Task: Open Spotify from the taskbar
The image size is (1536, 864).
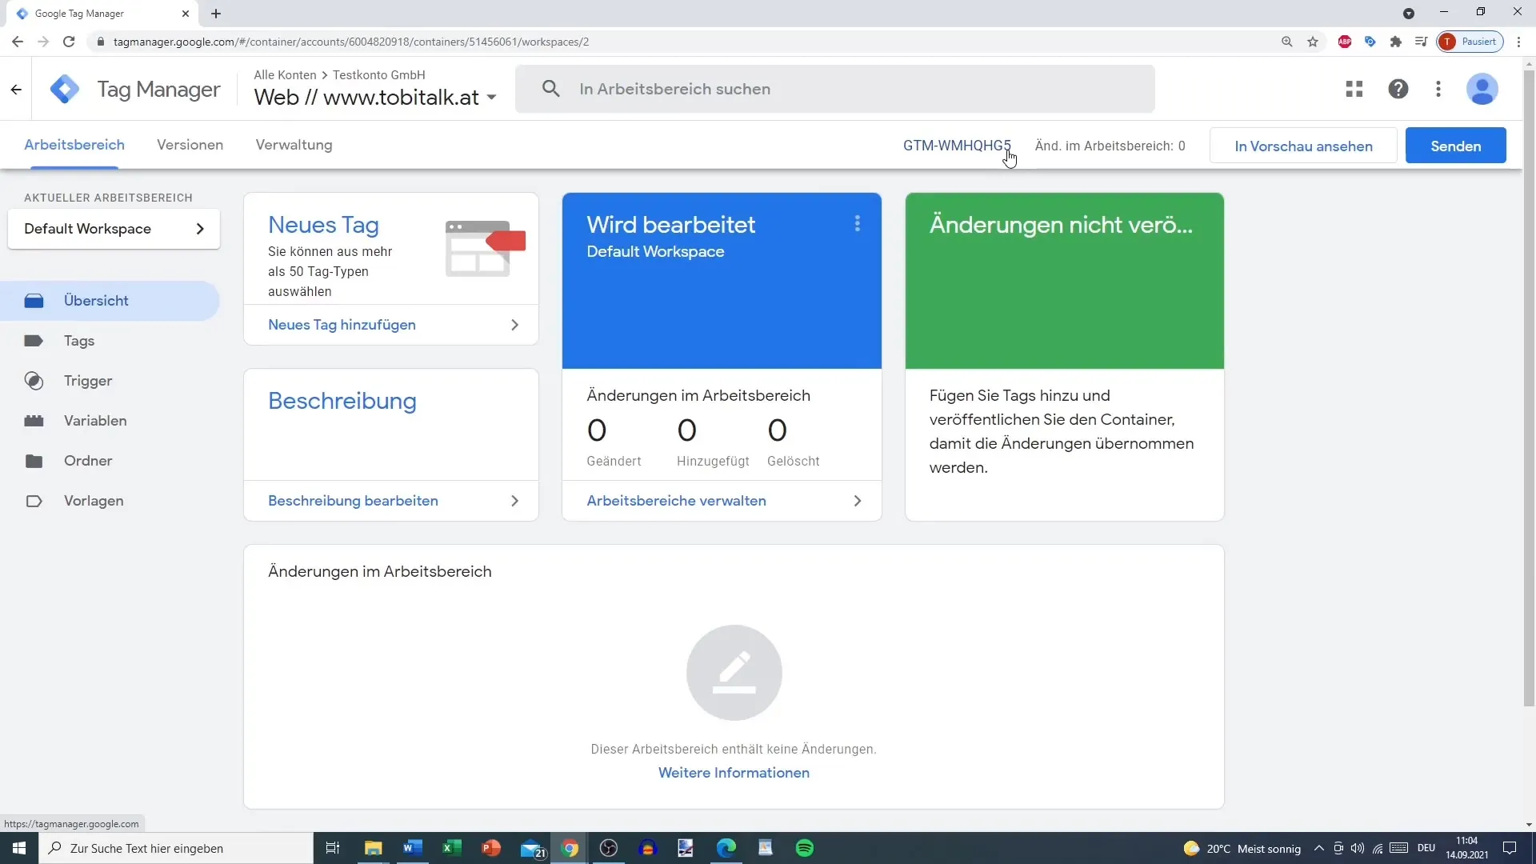Action: (805, 848)
